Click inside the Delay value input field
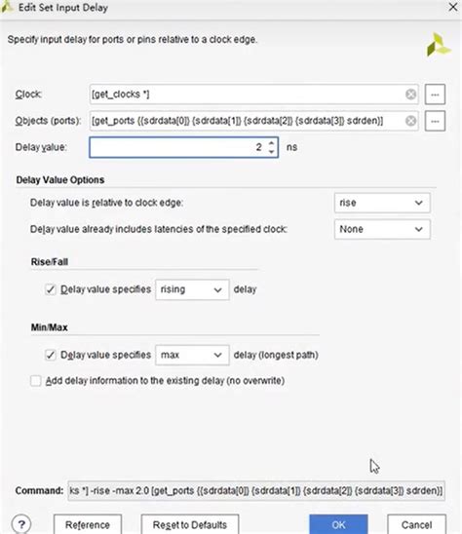 (177, 147)
